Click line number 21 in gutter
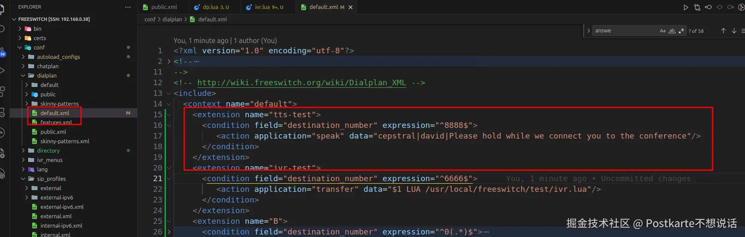Image resolution: width=745 pixels, height=237 pixels. click(158, 179)
